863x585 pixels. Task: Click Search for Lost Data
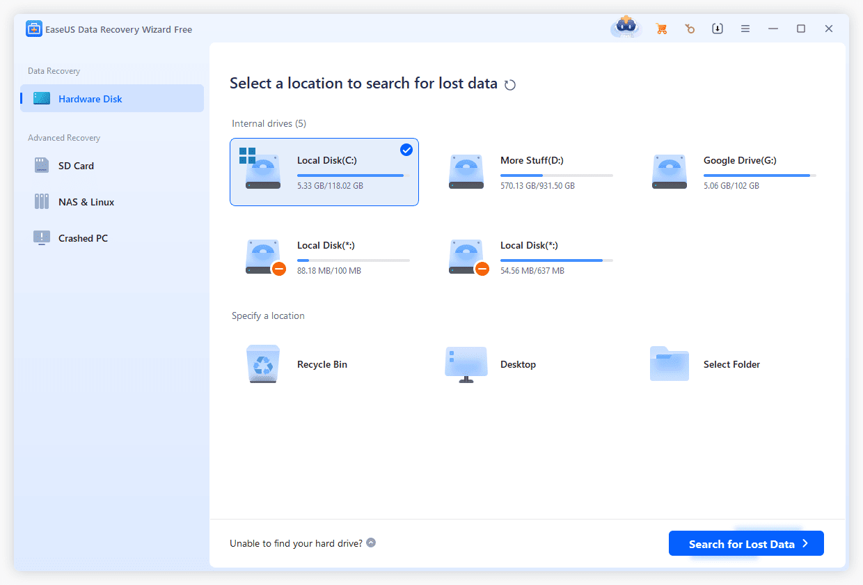click(740, 543)
